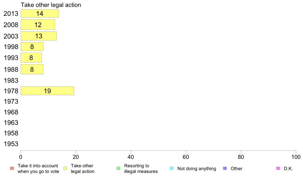The height and width of the screenshot is (188, 303).
Task: Click the blue Other legend swatch
Action: coord(225,168)
